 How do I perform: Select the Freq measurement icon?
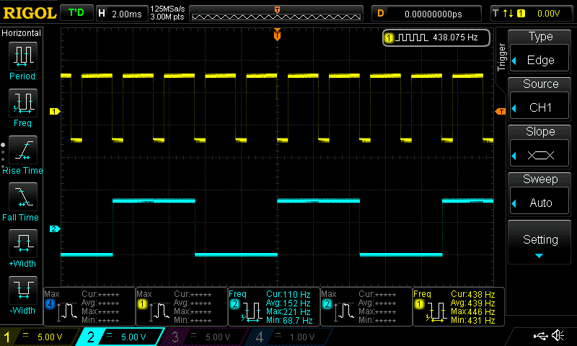click(x=22, y=104)
